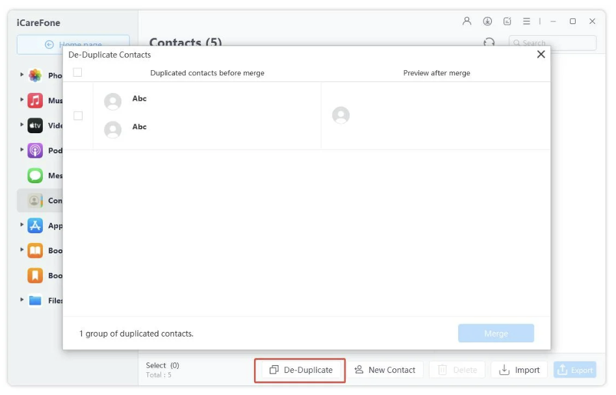The width and height of the screenshot is (616, 395).
Task: Open the orange Books icon
Action: [x=35, y=251]
